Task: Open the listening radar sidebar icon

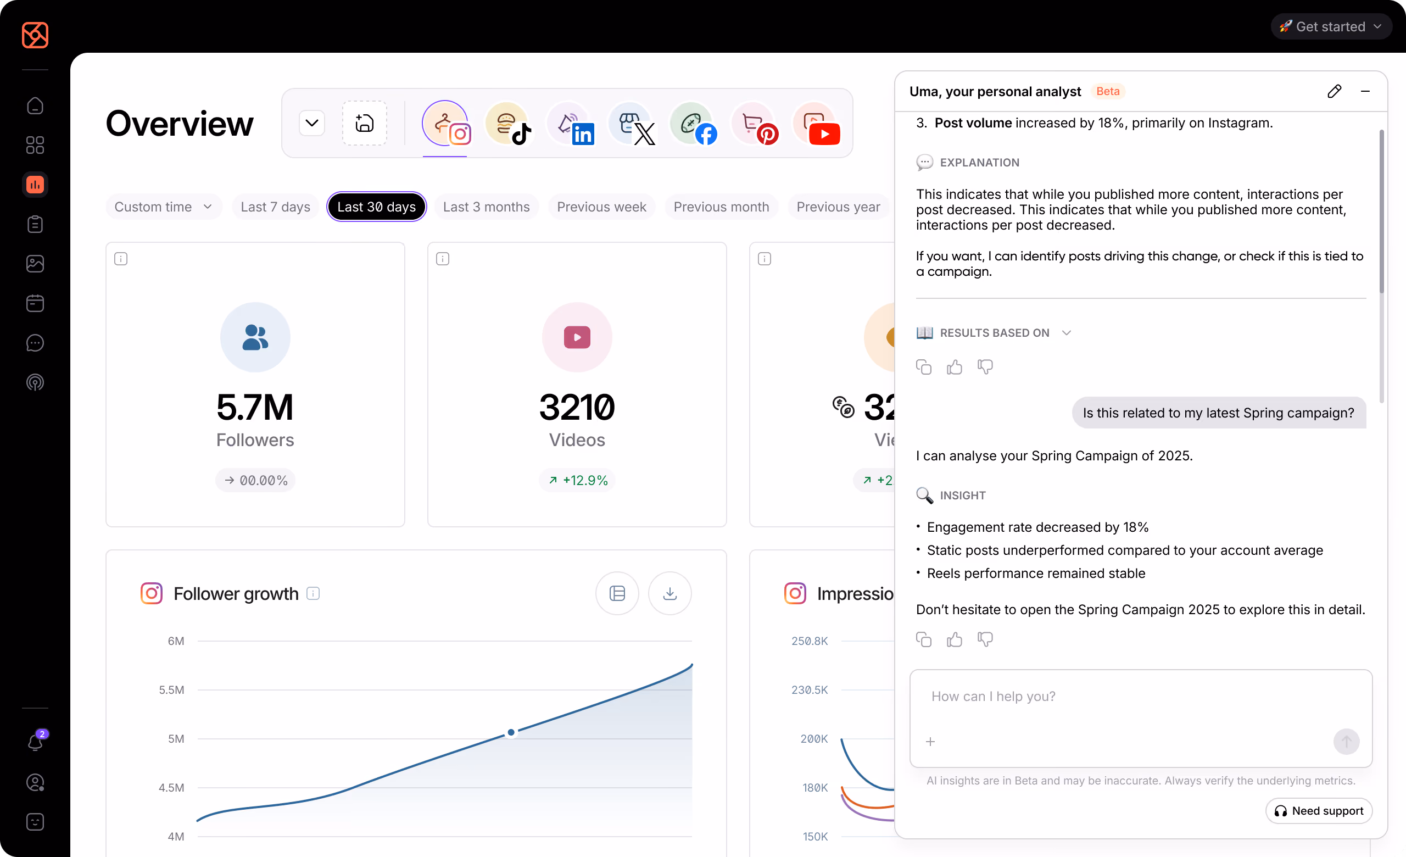Action: (35, 382)
